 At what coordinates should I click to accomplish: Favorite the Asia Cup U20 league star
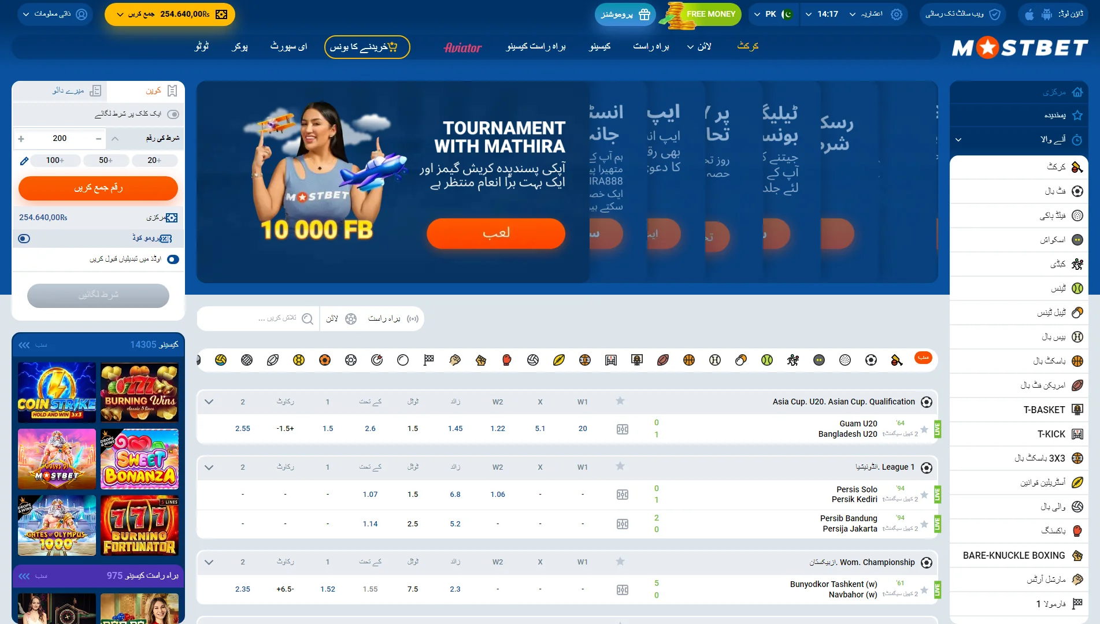click(620, 401)
